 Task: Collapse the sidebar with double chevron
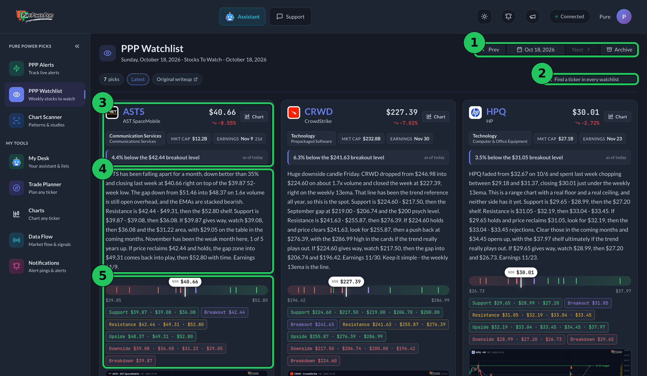click(x=77, y=46)
